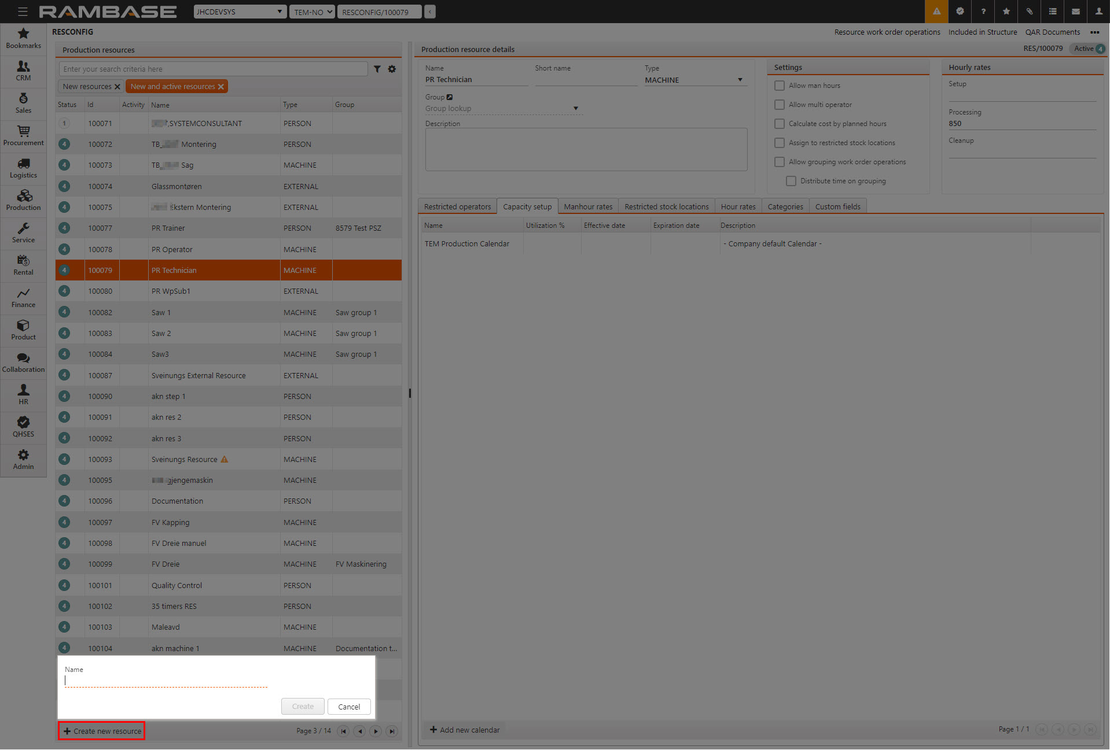Click the Name field in create popup
Image resolution: width=1110 pixels, height=750 pixels.
[166, 681]
